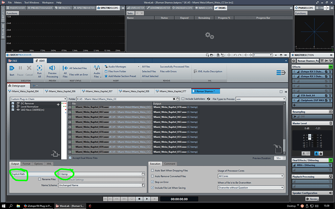Viewport: 335px width, 209px height.
Task: Remove Files with Errors
Action: [168, 71]
